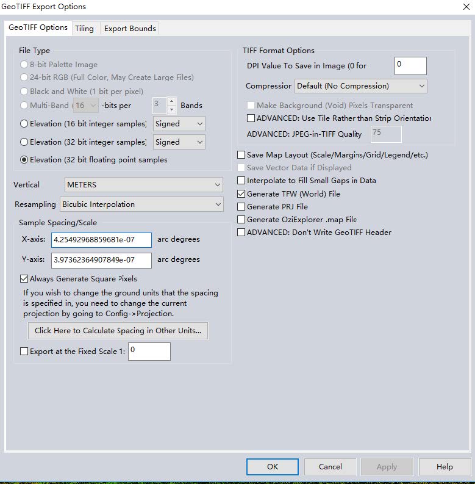Viewport: 475px width, 484px height.
Task: Expand the Compression dropdown
Action: click(x=360, y=86)
